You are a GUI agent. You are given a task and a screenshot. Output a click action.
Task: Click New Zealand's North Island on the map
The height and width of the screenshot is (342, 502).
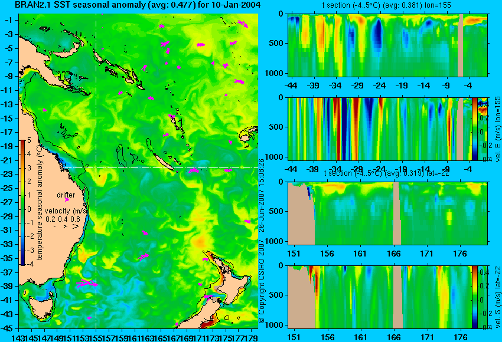point(232,284)
